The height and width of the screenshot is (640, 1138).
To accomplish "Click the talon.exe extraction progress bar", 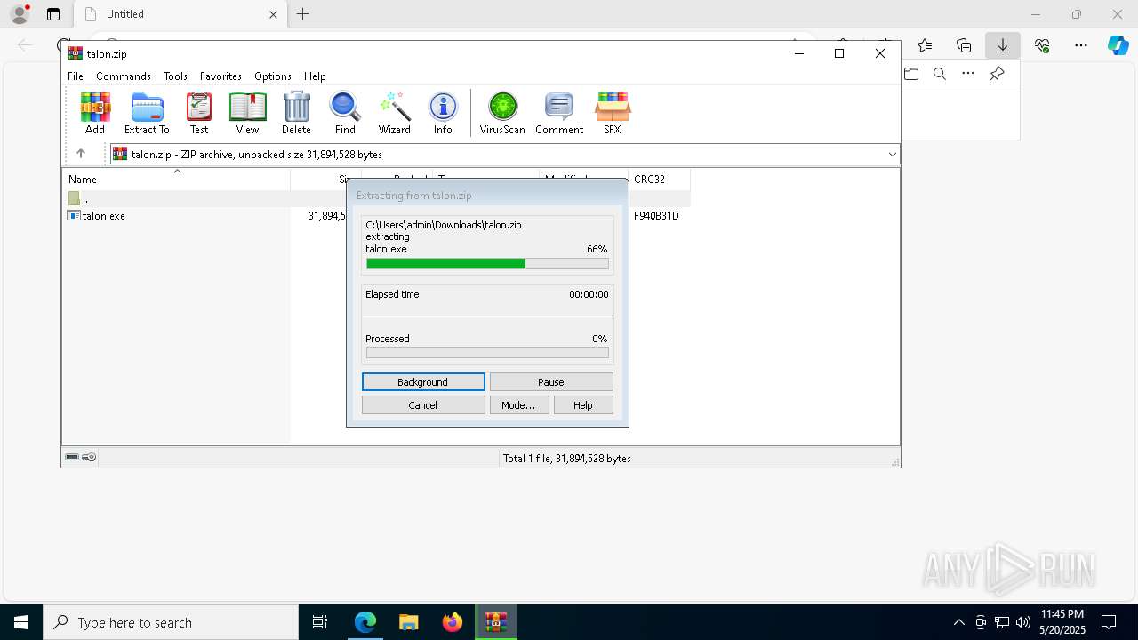I will click(x=487, y=263).
